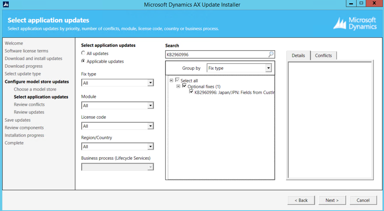Toggle the KB2960996 update checkbox
Viewport: 384px width, 211px height.
coord(191,92)
